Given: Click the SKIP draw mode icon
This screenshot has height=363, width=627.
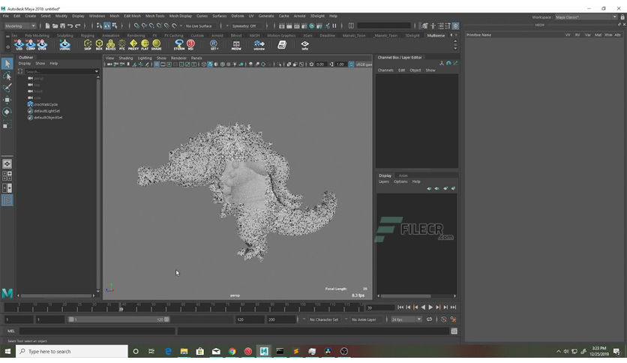Looking at the screenshot, I should tap(88, 45).
